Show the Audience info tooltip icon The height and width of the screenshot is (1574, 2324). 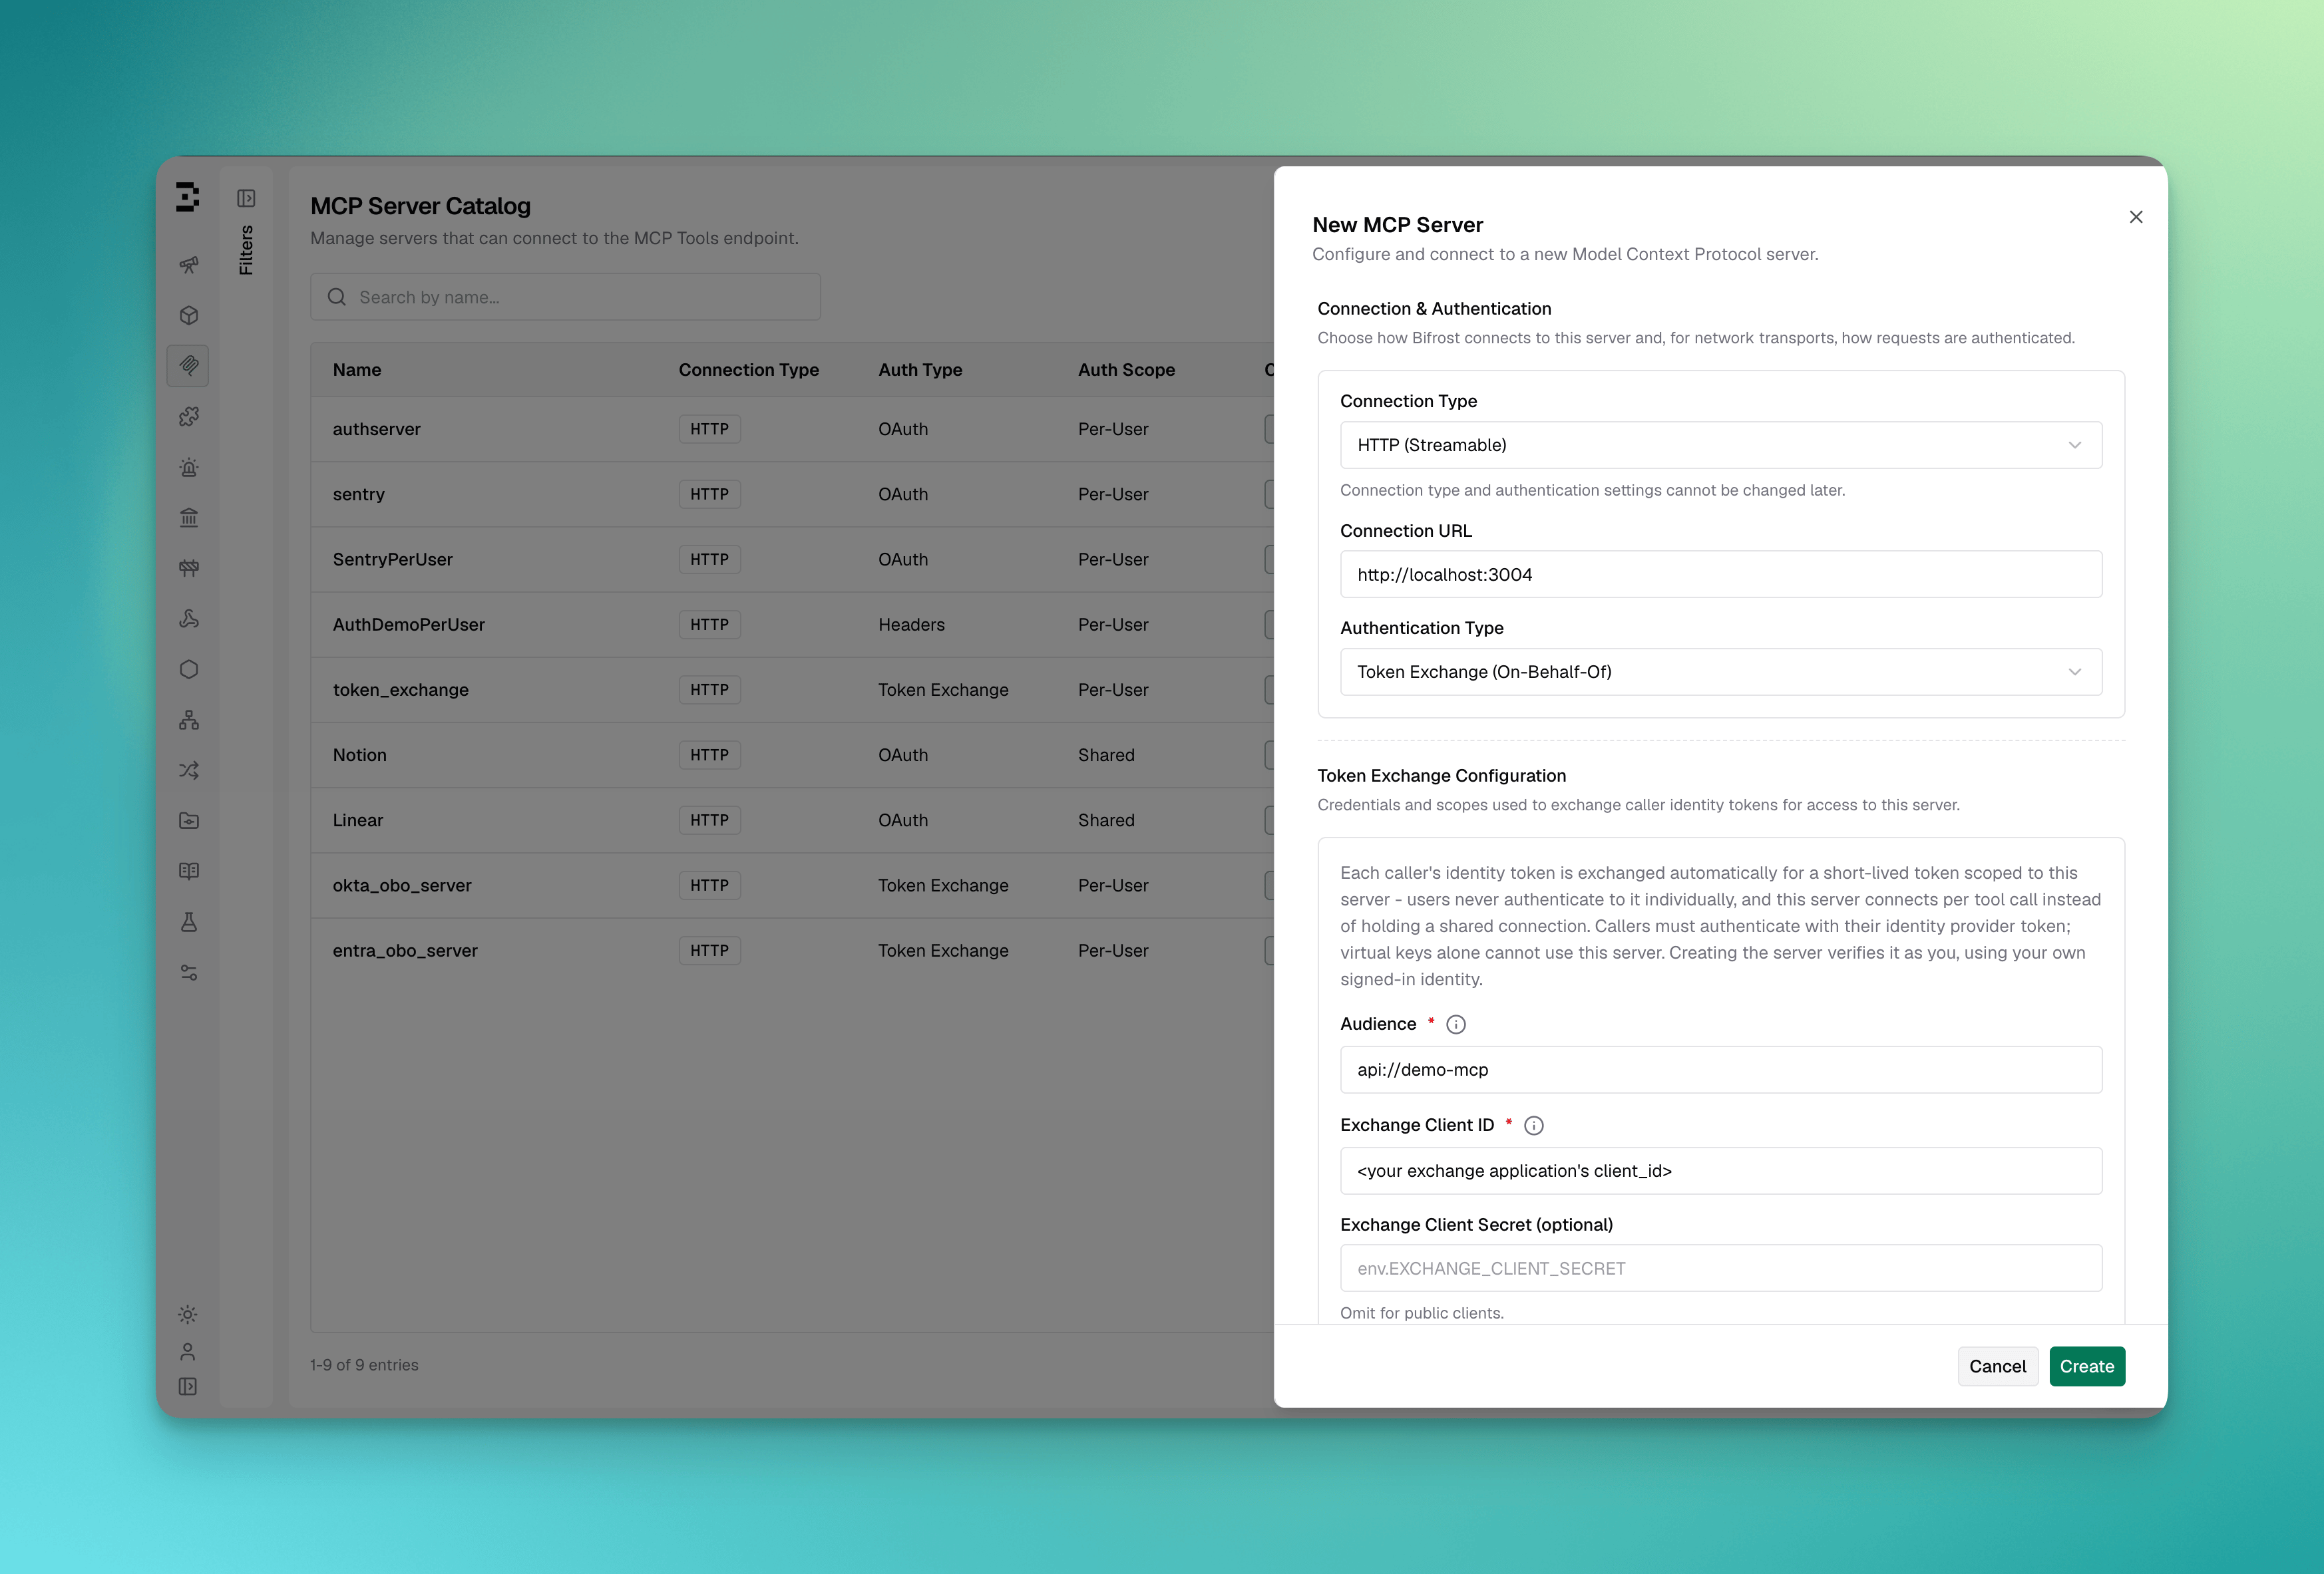pos(1456,1024)
